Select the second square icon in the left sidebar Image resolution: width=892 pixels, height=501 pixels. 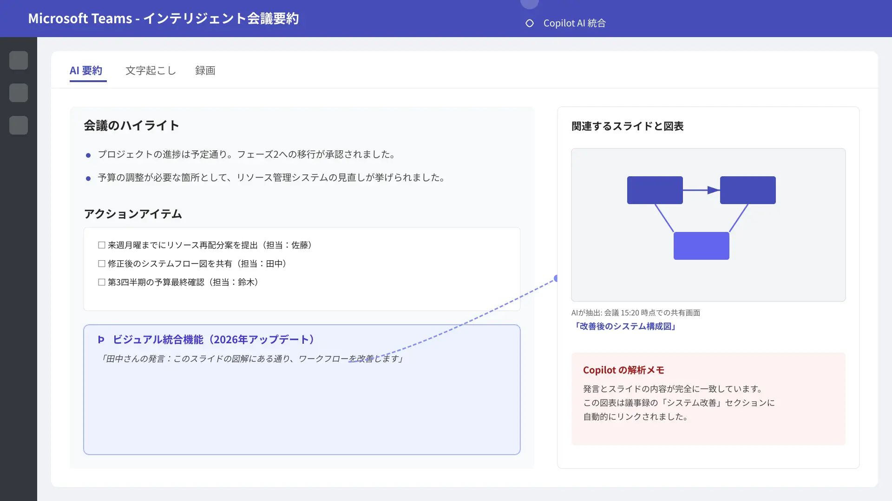point(19,93)
